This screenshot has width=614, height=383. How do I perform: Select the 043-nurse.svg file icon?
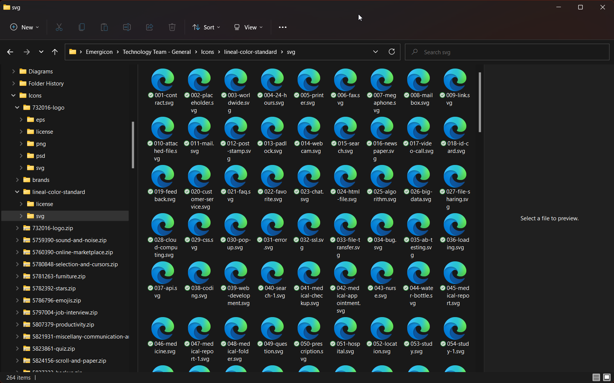[382, 273]
